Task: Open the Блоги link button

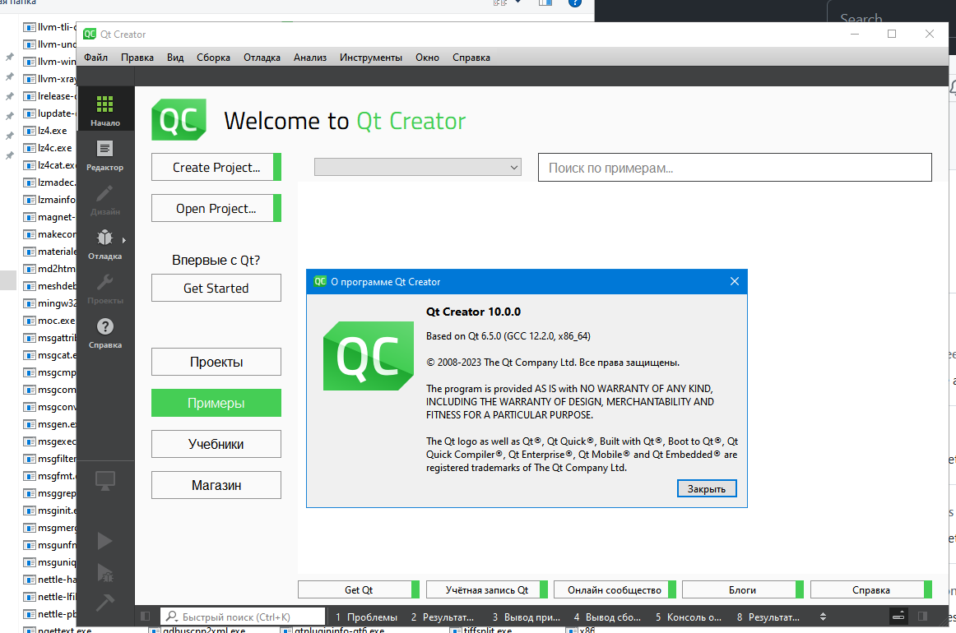Action: pyautogui.click(x=743, y=589)
